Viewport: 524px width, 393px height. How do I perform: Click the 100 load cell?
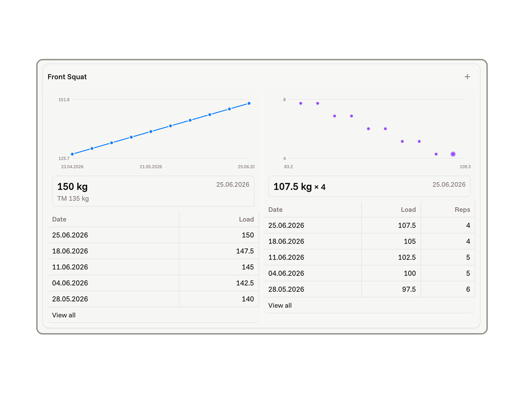pyautogui.click(x=391, y=273)
